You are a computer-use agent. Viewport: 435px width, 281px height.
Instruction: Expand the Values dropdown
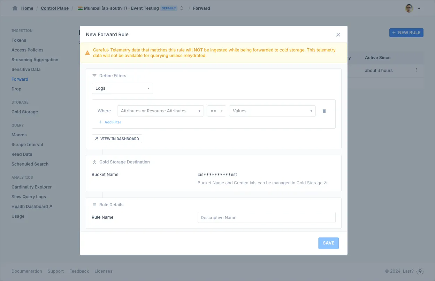pyautogui.click(x=272, y=111)
